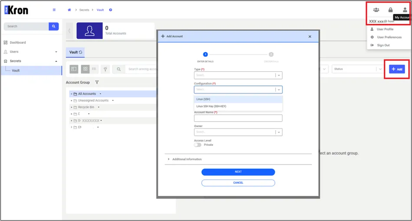This screenshot has height=221, width=412.
Task: Open the user groups icon in header
Action: point(376,10)
